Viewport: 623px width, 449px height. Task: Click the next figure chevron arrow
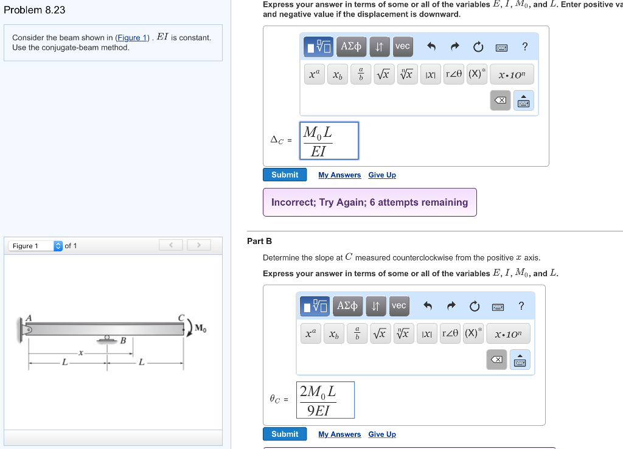click(x=199, y=245)
